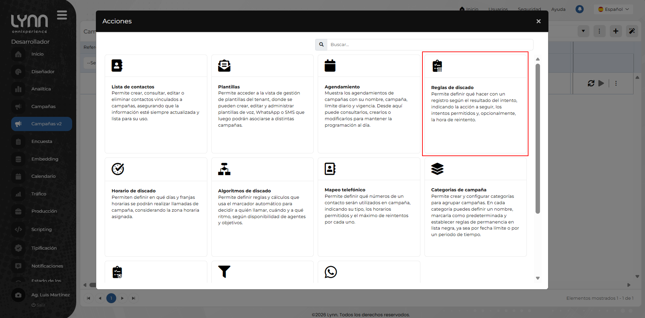
Task: Open the WhatsApp icon card
Action: click(x=331, y=272)
